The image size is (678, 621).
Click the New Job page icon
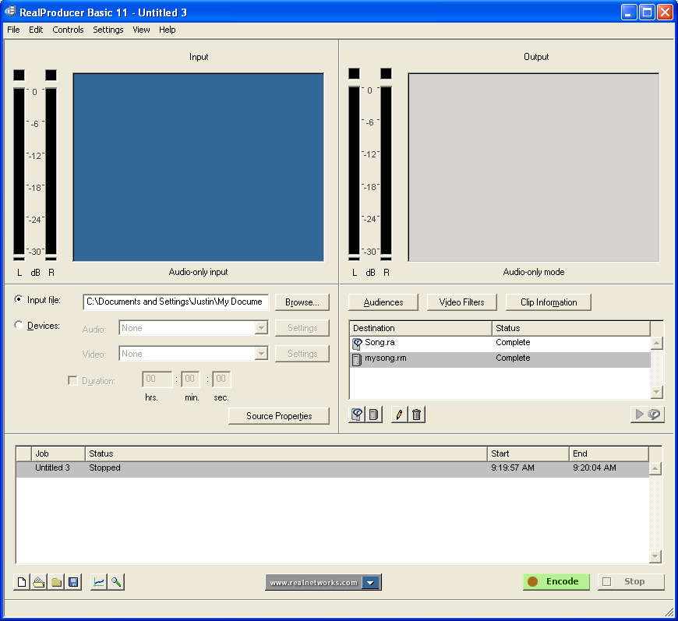pos(22,582)
